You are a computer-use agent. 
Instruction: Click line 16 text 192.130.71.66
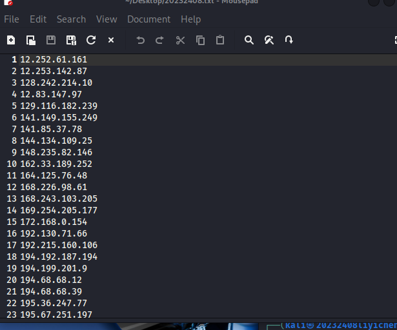click(54, 234)
